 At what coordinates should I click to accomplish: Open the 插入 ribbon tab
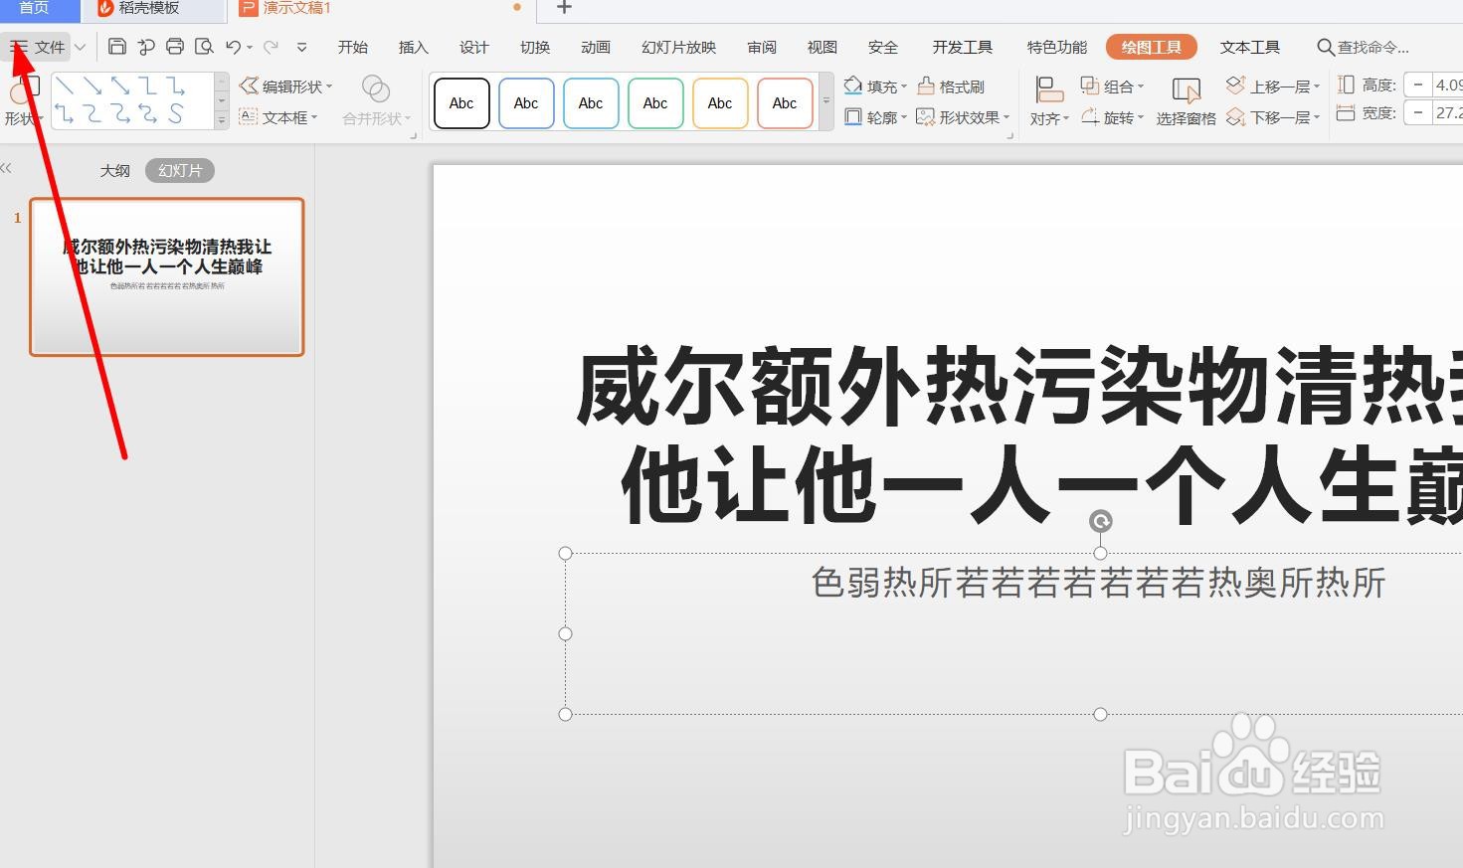point(413,47)
